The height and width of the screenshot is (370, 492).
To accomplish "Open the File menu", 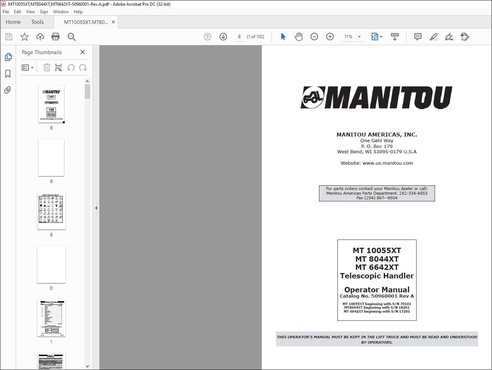I will click(6, 12).
